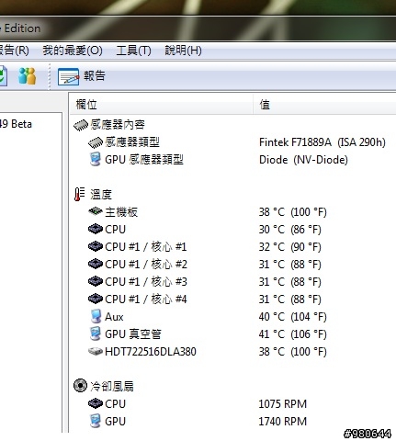Select the 感應器內容 section heading
This screenshot has width=396, height=441.
click(118, 125)
